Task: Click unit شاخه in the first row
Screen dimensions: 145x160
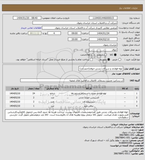Action: [53, 93]
